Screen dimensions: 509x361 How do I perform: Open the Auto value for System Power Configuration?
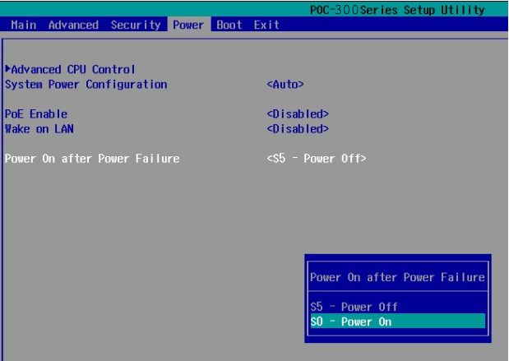(x=285, y=84)
